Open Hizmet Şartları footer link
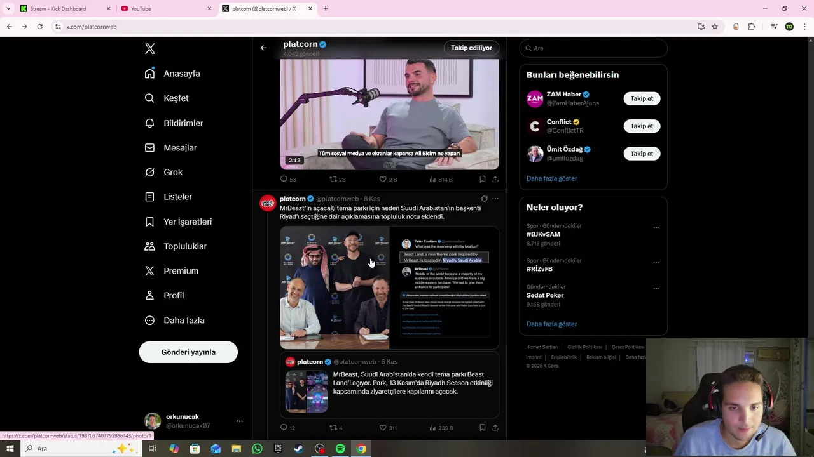 (542, 347)
